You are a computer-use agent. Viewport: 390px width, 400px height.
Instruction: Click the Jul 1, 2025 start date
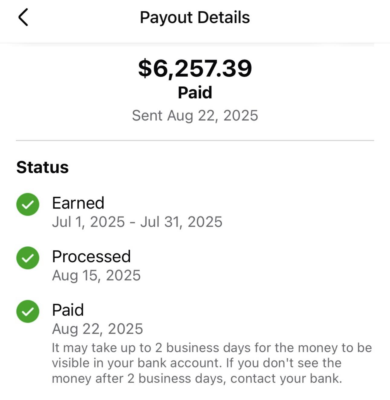tap(88, 222)
